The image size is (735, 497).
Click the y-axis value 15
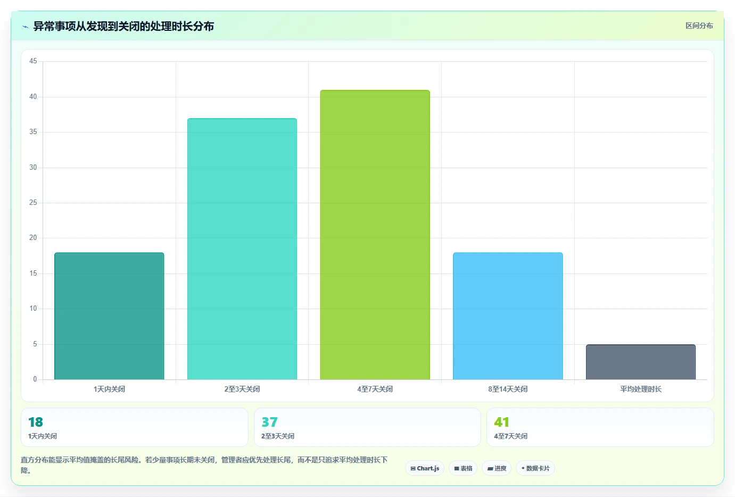tap(33, 274)
